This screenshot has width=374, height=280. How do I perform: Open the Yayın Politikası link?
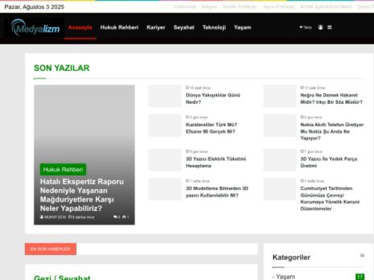(279, 7)
